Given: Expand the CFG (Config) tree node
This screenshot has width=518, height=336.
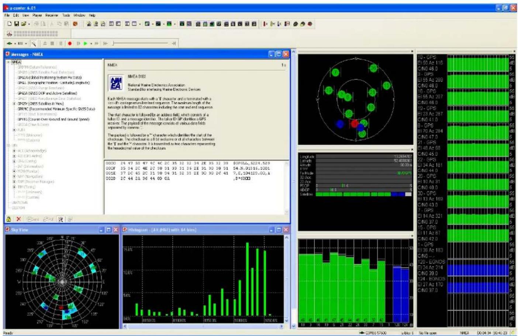Looking at the screenshot, I should [14, 161].
